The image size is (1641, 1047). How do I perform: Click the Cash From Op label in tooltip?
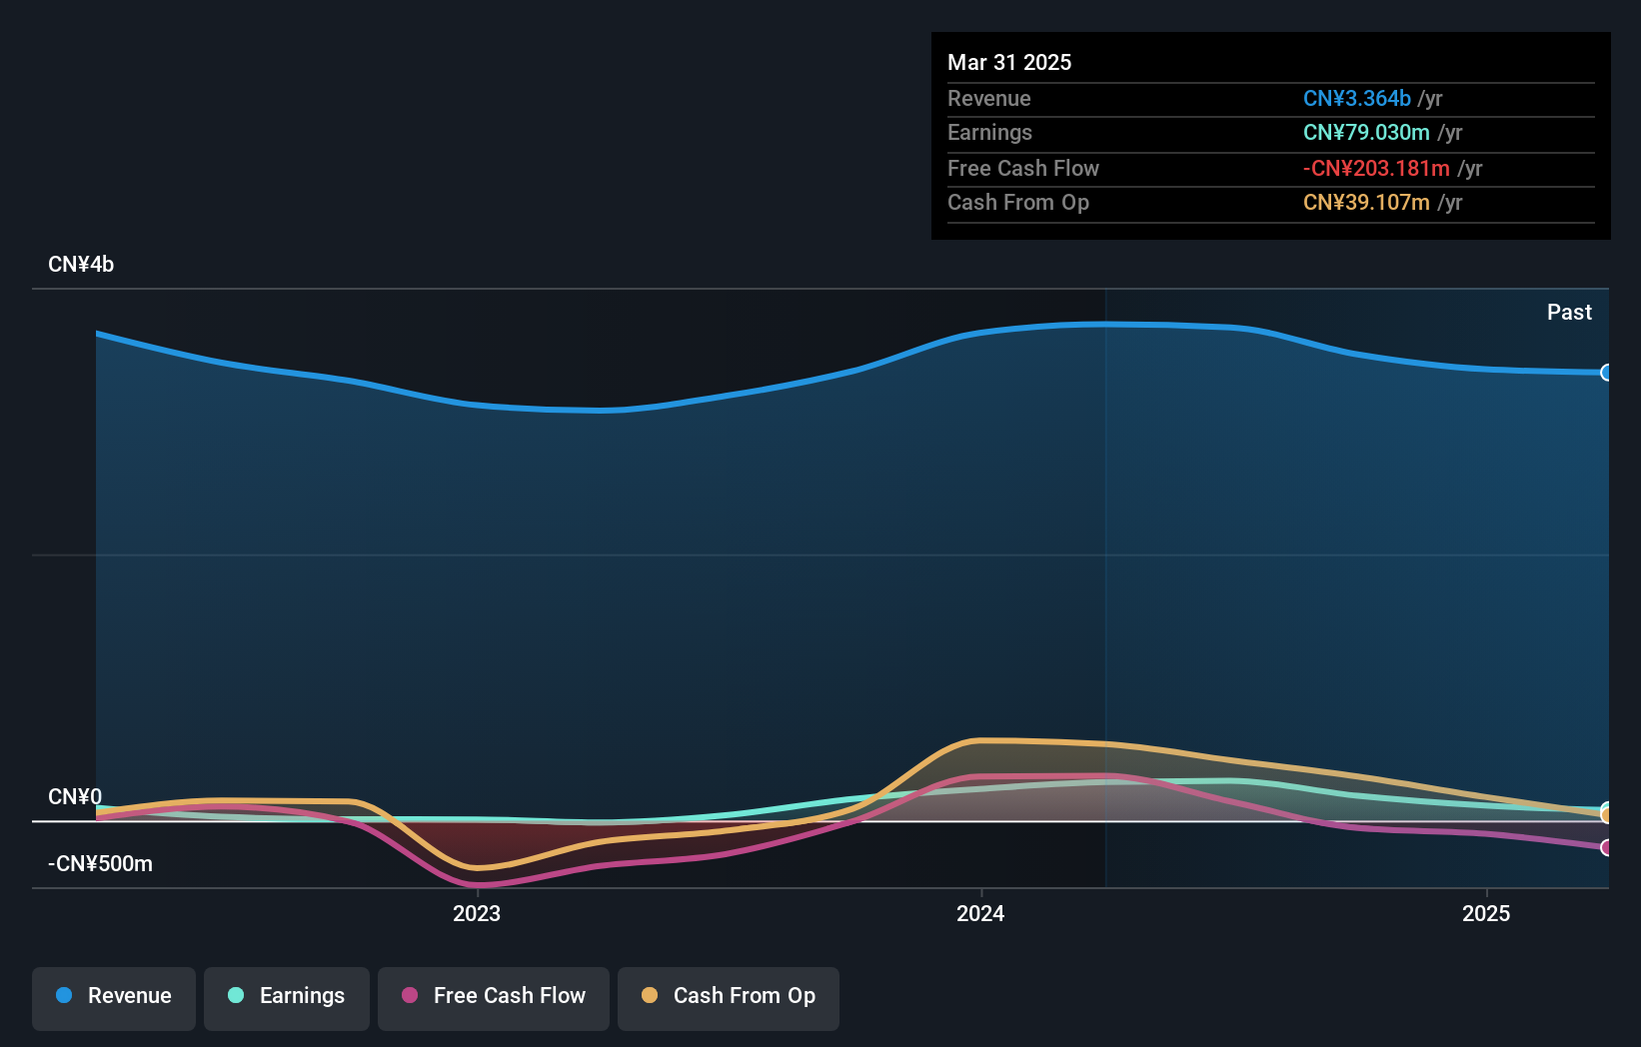(x=1018, y=202)
